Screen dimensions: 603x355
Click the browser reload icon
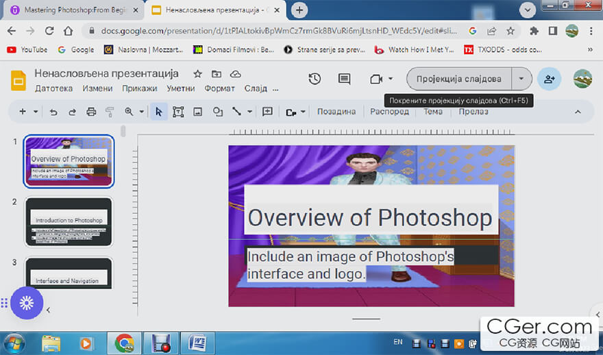click(x=49, y=31)
